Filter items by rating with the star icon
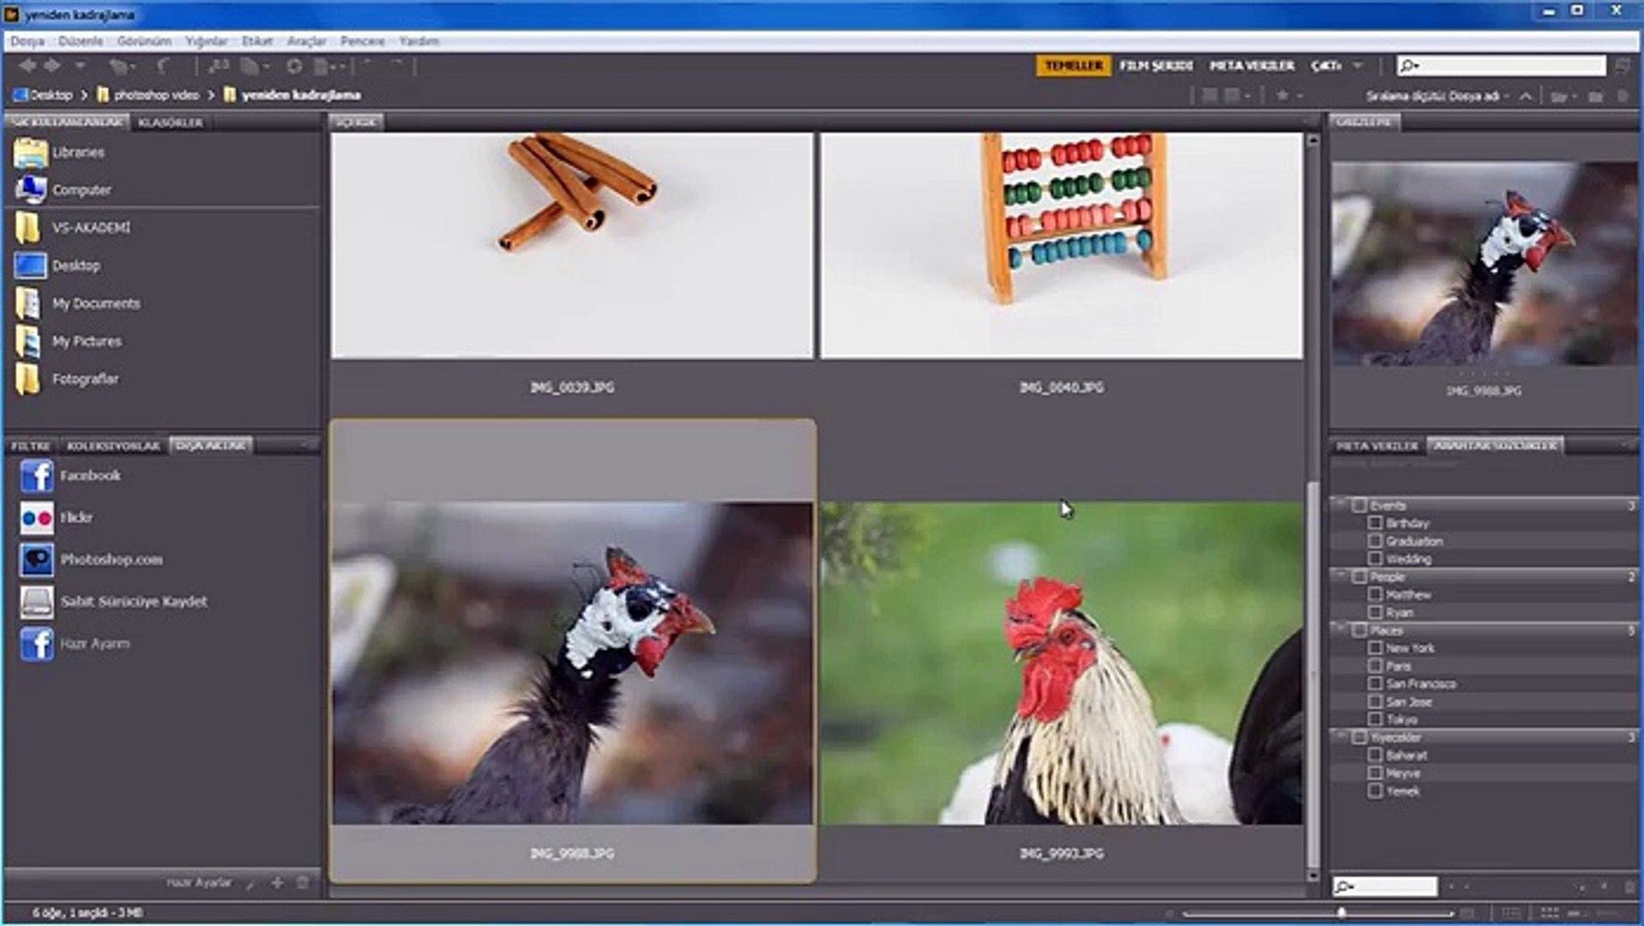This screenshot has width=1644, height=926. 1282,95
